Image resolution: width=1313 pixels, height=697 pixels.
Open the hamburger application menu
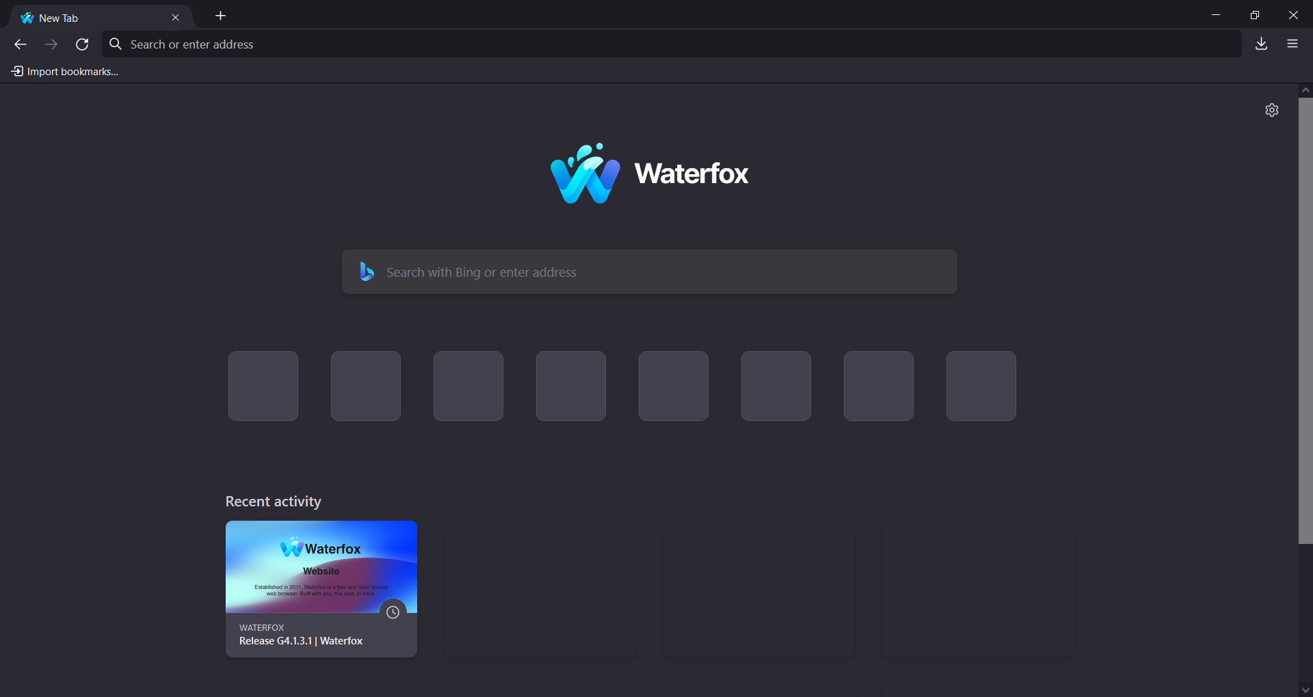(1292, 44)
